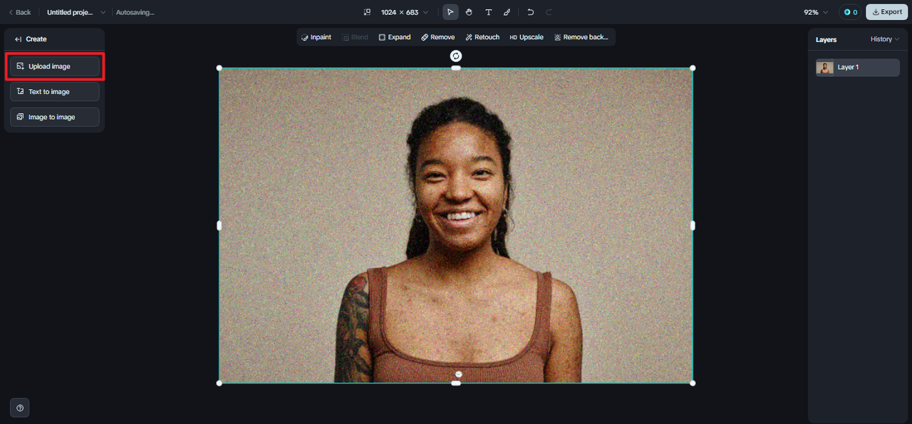912x424 pixels.
Task: Click the rotate handle above image
Action: click(456, 56)
